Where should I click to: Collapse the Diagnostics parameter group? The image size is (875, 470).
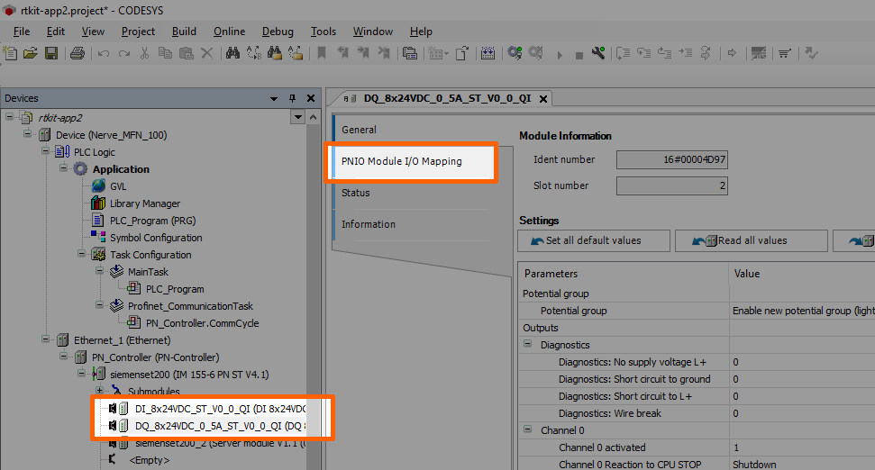coord(528,345)
